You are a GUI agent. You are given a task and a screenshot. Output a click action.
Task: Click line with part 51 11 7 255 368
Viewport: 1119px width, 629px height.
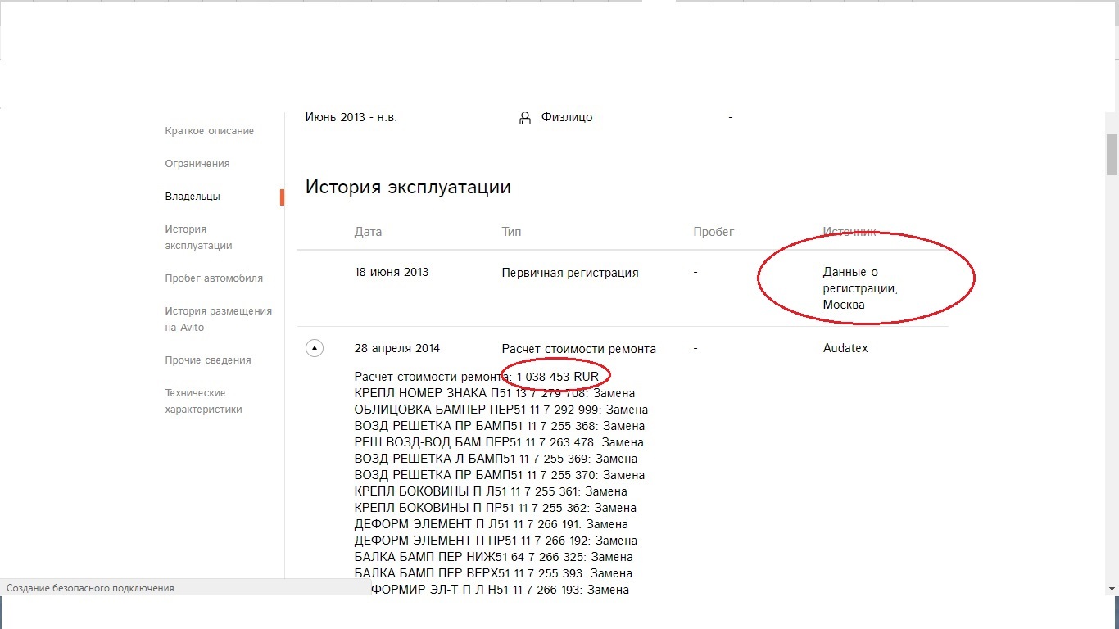[x=500, y=426]
